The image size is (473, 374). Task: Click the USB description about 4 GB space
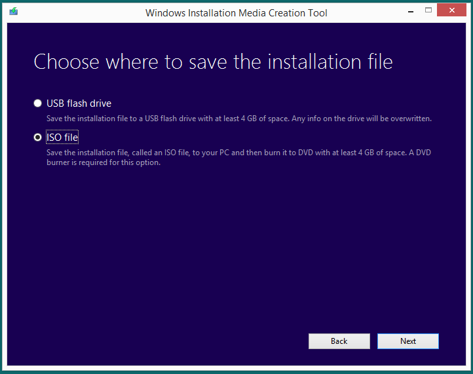pos(239,119)
